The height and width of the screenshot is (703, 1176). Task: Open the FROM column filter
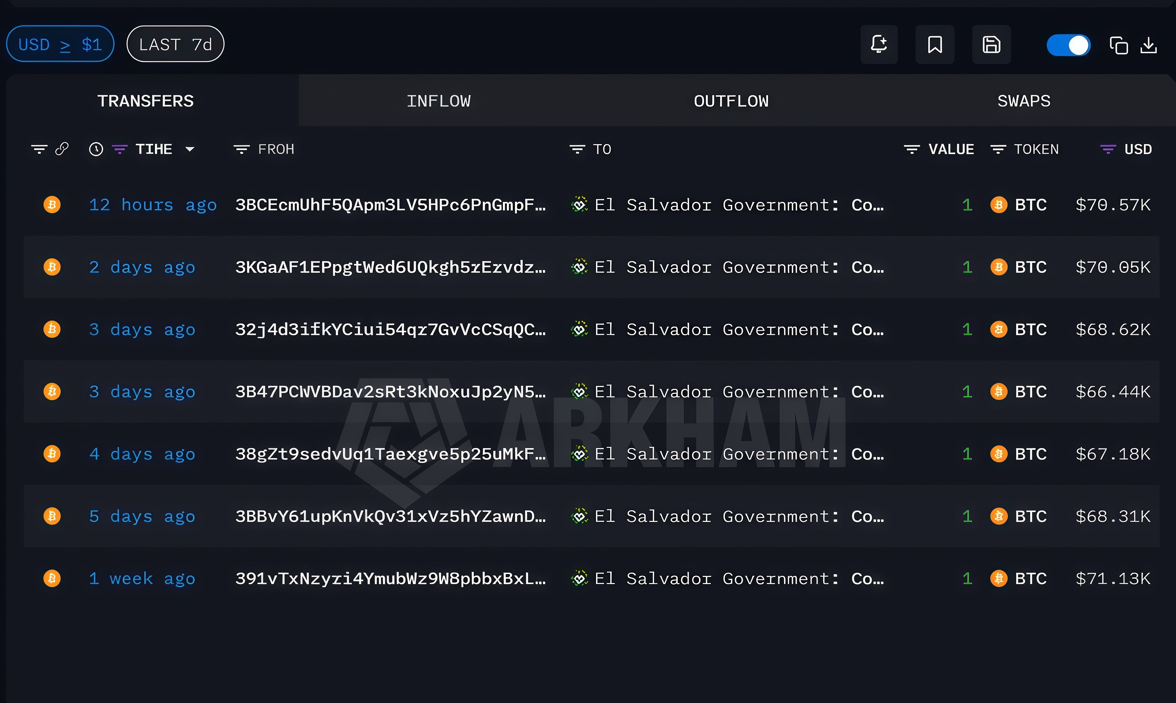pyautogui.click(x=241, y=149)
